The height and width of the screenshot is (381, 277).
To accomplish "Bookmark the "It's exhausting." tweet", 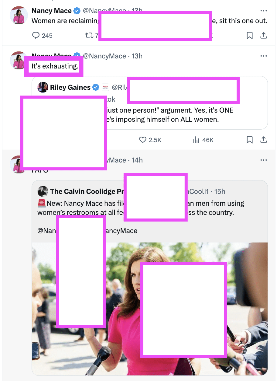I will (250, 140).
